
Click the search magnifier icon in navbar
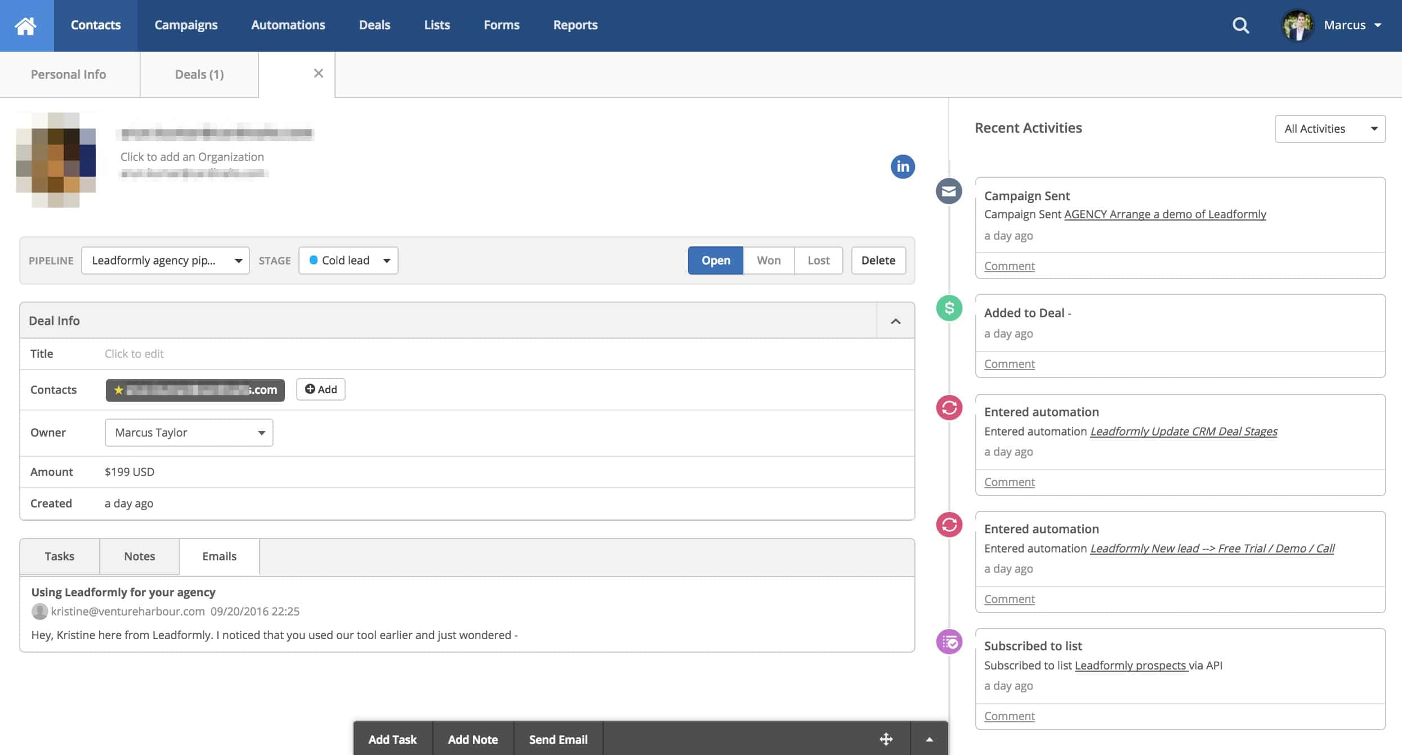pos(1242,25)
